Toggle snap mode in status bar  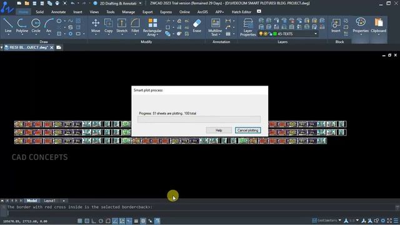pyautogui.click(x=80, y=221)
